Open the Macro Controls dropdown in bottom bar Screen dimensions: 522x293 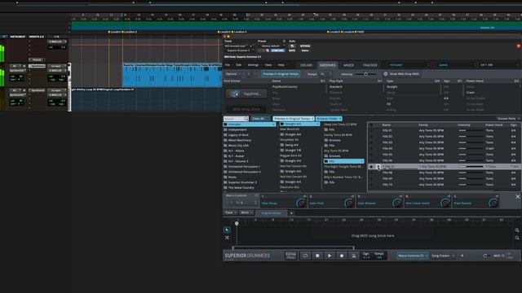[x=413, y=256]
